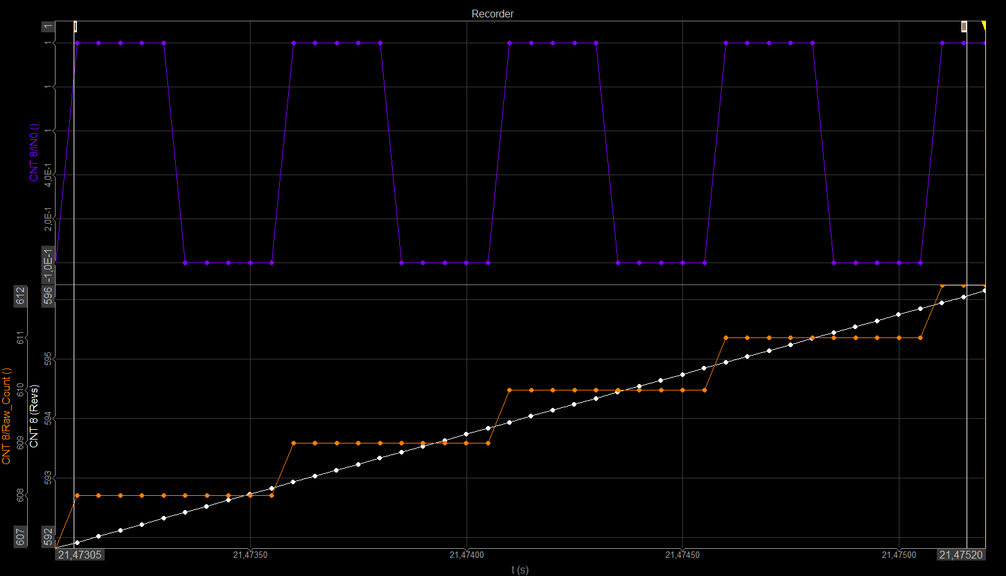Edit time axis end value 21,47520

[x=961, y=555]
